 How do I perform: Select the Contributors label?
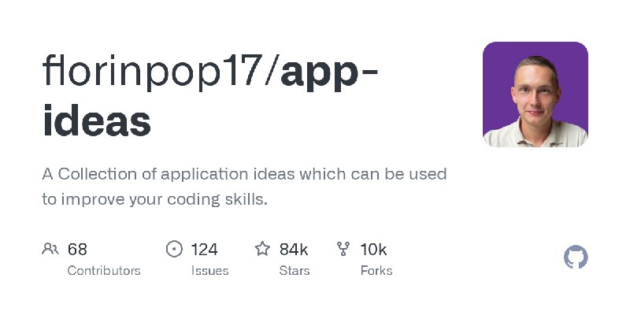pyautogui.click(x=104, y=271)
